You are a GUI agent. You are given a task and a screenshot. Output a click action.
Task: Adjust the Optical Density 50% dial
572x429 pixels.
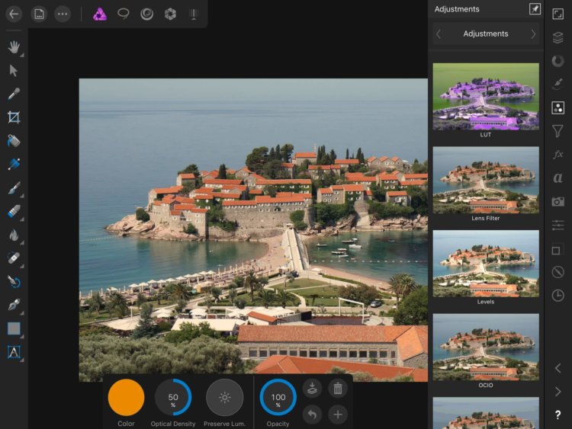173,397
